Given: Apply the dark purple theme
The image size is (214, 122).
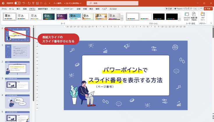Looking at the screenshot, I should point(62,17).
